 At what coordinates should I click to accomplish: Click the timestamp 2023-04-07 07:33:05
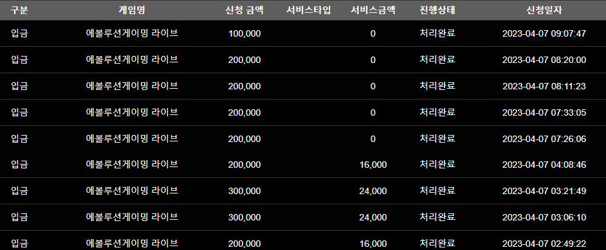[x=544, y=112]
